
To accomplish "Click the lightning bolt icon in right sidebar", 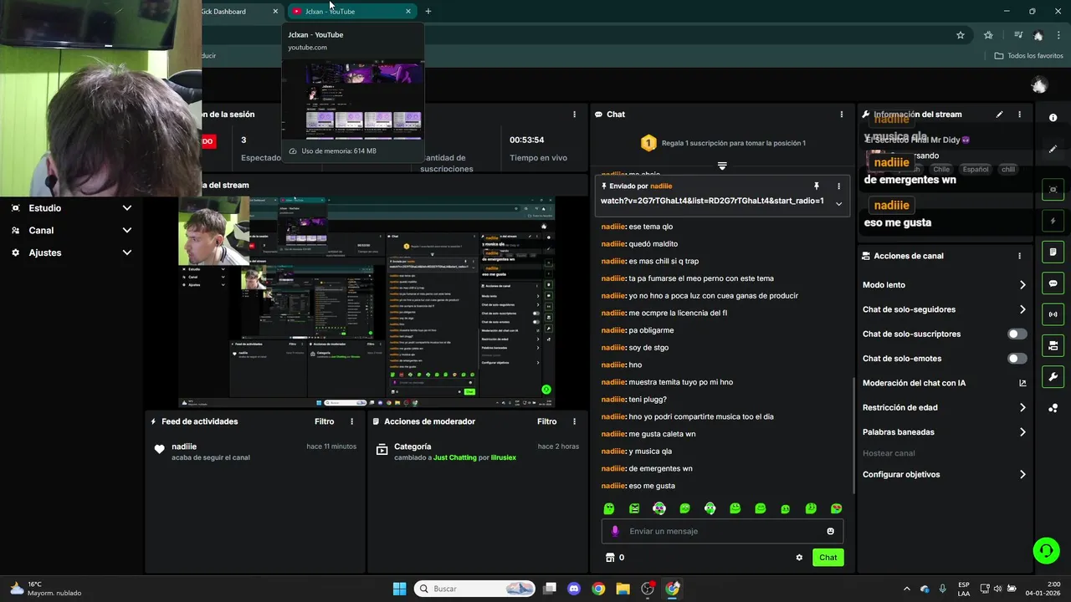I will (1053, 222).
